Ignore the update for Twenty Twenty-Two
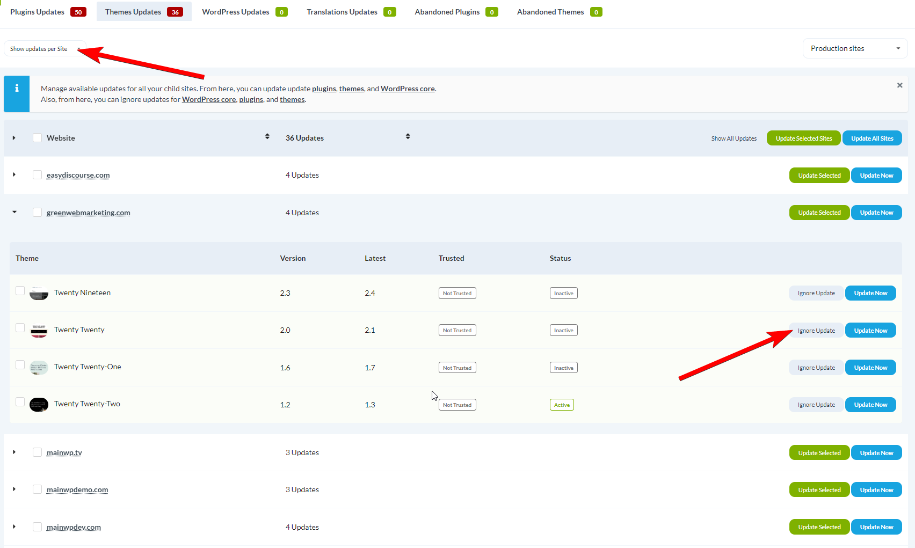The image size is (915, 548). click(816, 404)
